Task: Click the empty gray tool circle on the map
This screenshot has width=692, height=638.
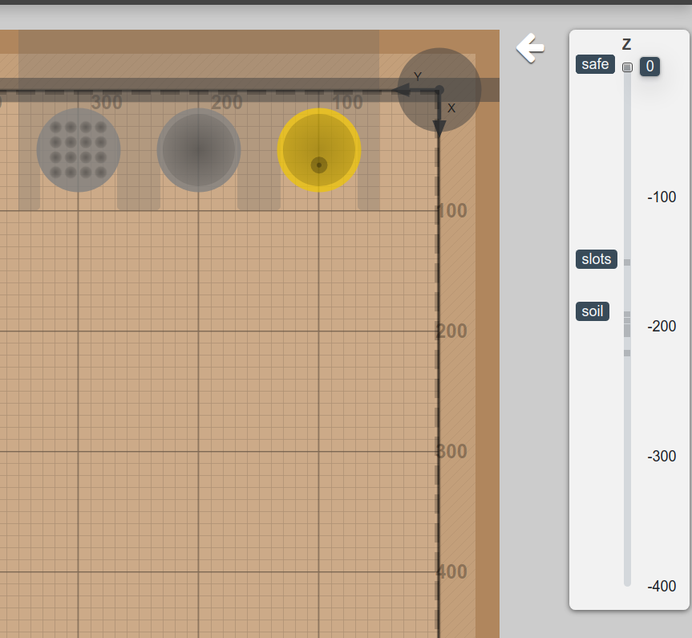Action: [x=198, y=149]
